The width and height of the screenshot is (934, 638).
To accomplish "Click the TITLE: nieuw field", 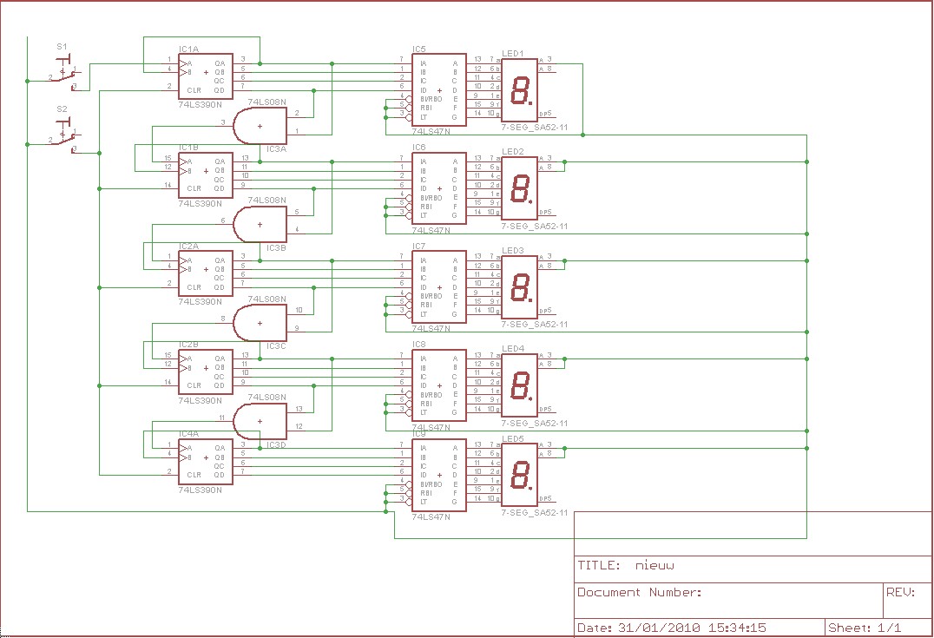I will coord(753,569).
